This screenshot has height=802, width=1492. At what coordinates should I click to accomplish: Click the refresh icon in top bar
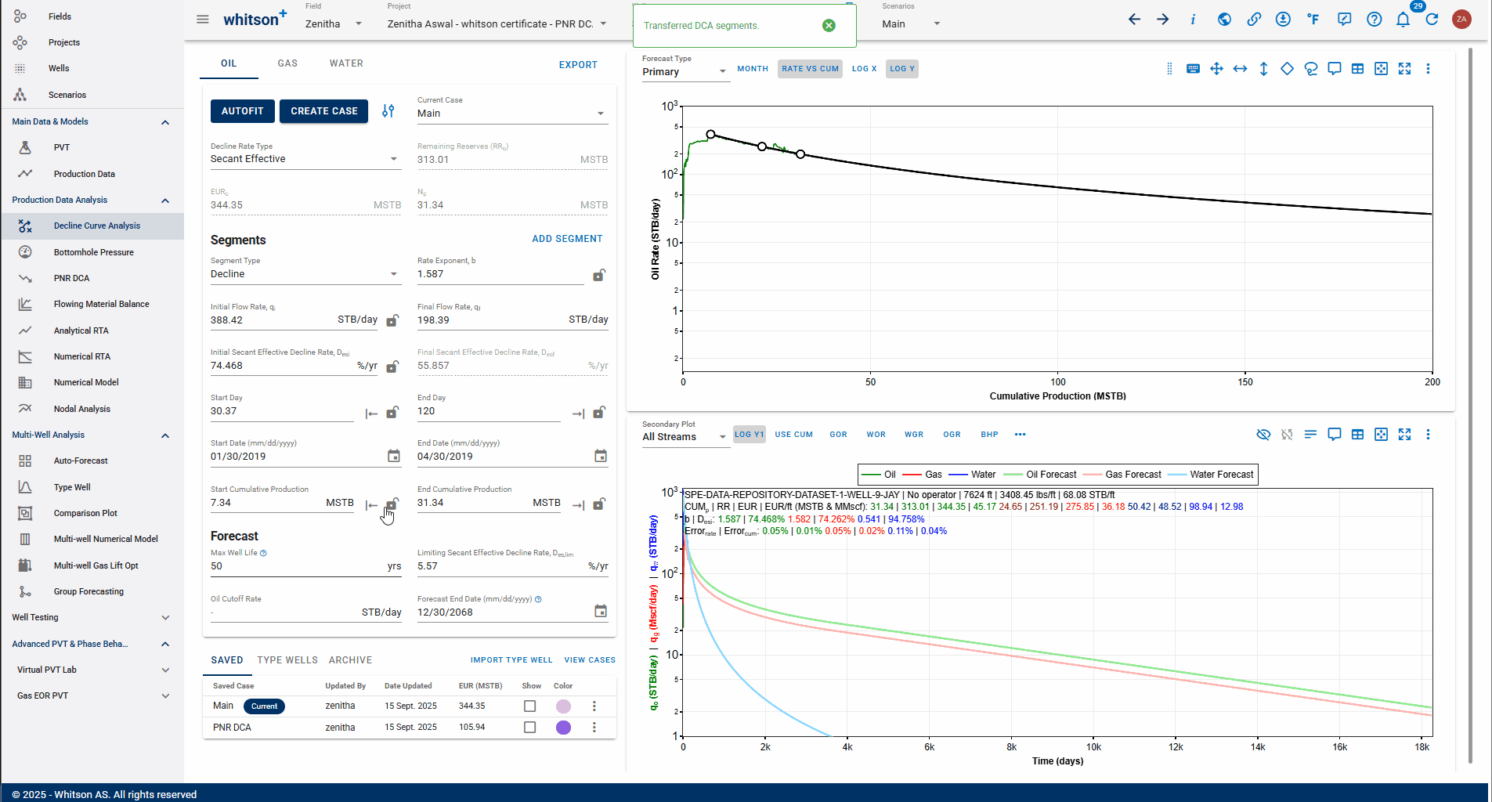pyautogui.click(x=1432, y=20)
